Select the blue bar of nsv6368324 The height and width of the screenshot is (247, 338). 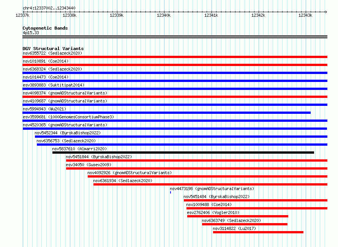click(175, 73)
